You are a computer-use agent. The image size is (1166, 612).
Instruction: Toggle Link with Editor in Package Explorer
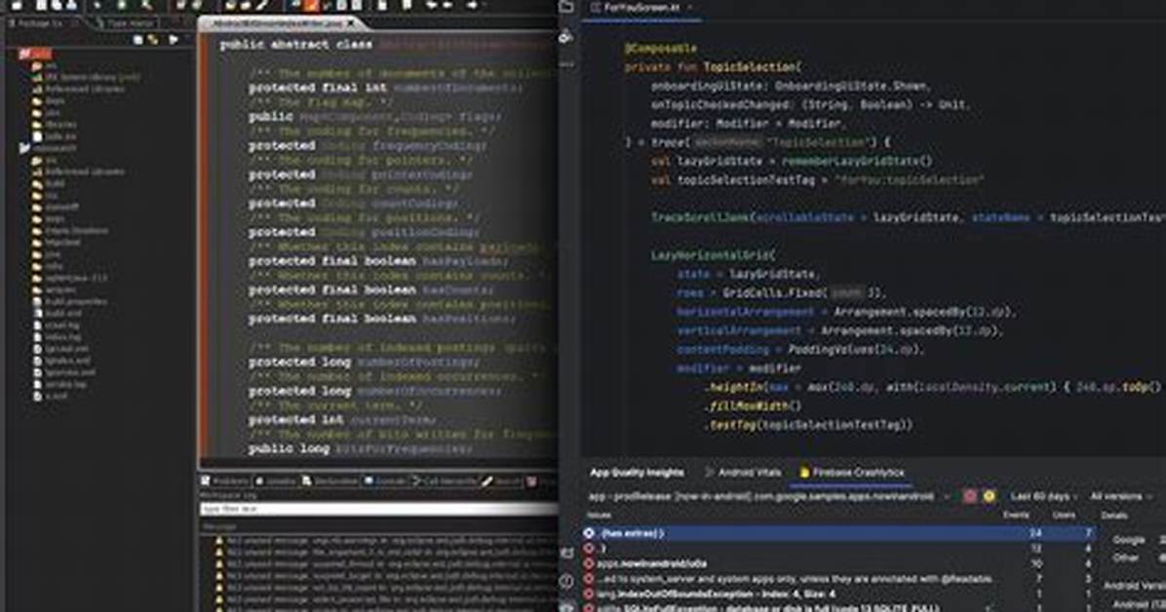(152, 39)
